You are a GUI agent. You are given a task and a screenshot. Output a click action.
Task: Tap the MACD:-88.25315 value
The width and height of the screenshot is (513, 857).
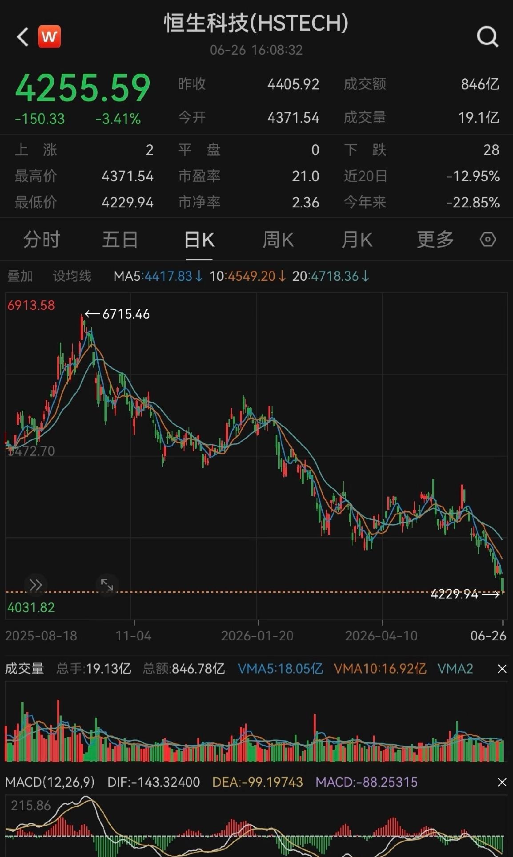pyautogui.click(x=367, y=782)
